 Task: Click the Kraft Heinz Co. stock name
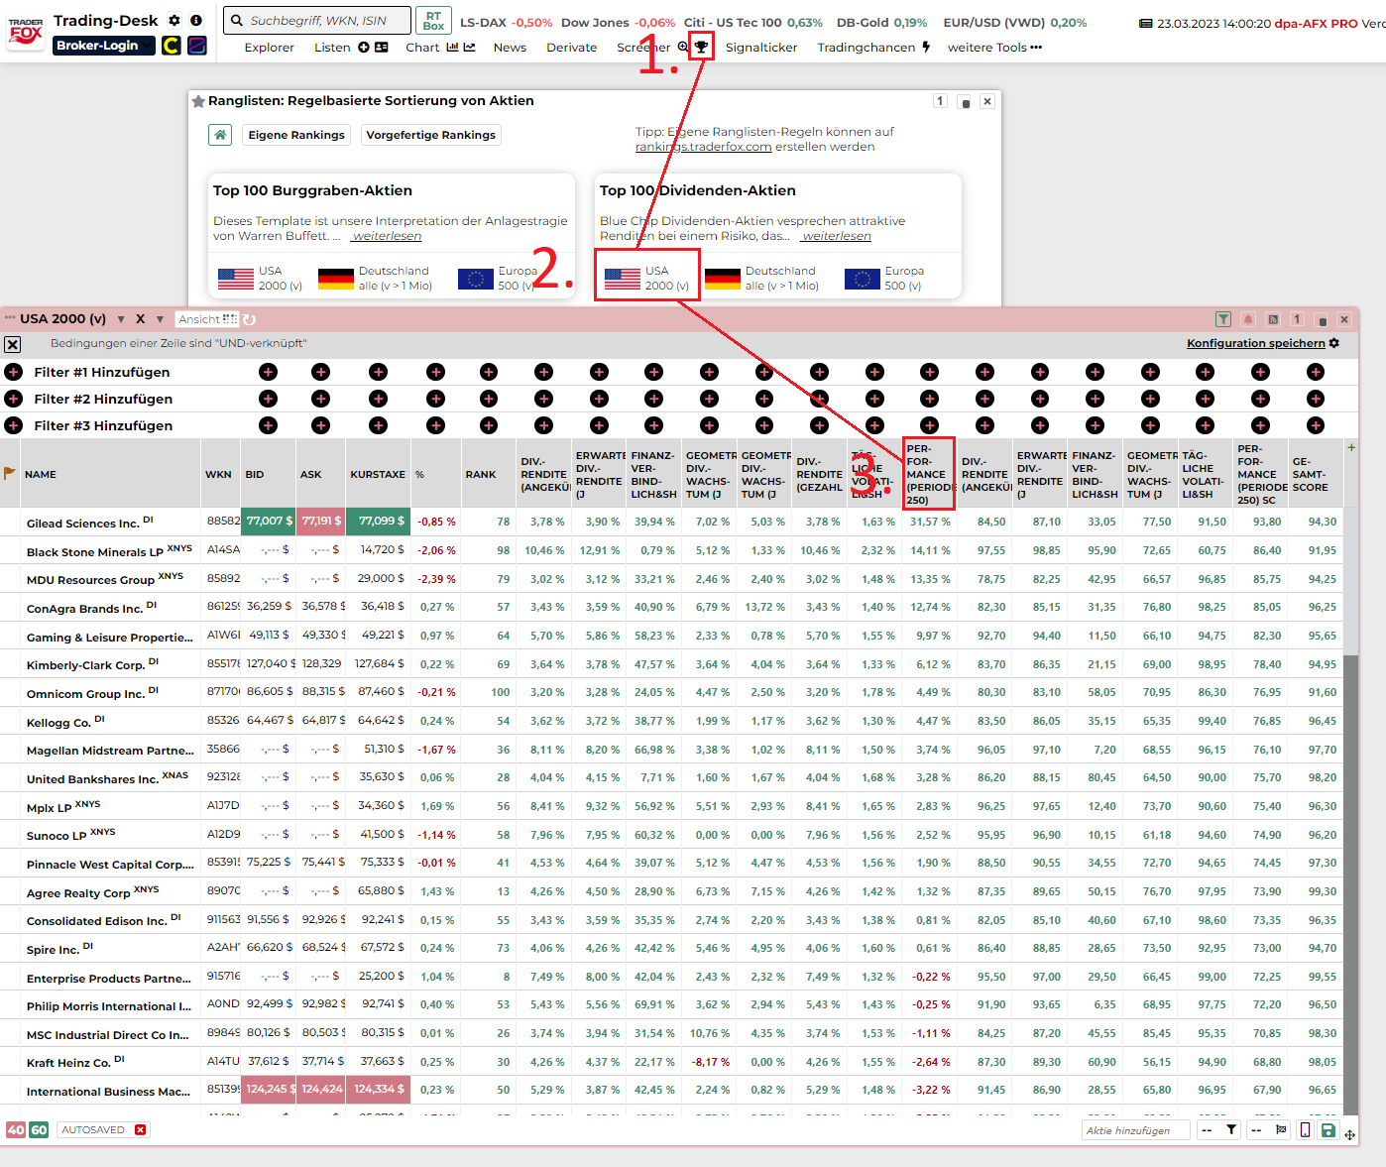point(68,1062)
